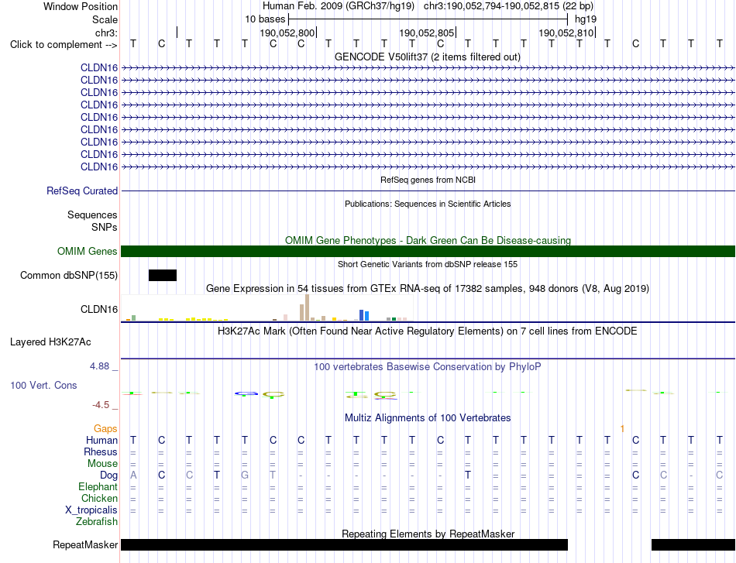Open Repeating Elements by RepeatMasker title
This screenshot has height=563, width=736.
[428, 534]
